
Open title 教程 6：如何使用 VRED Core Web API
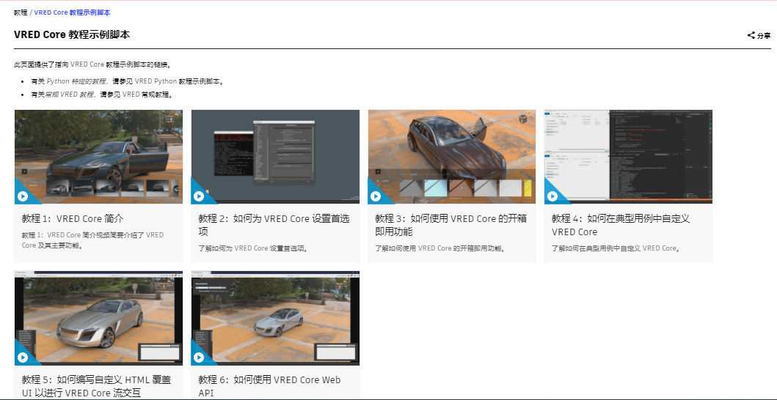(269, 386)
